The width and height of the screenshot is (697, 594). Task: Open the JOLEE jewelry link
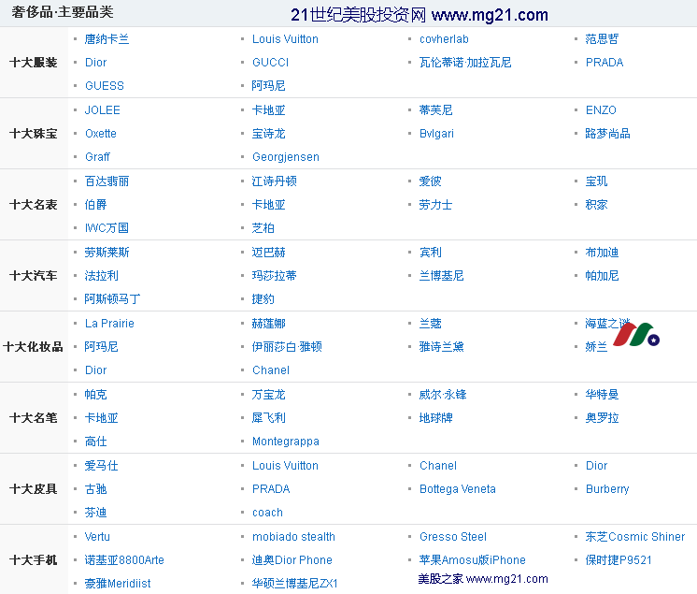(x=103, y=109)
